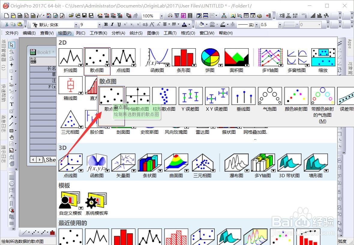Click the font color A button
Screen dimensions: 354x245
pos(184,24)
